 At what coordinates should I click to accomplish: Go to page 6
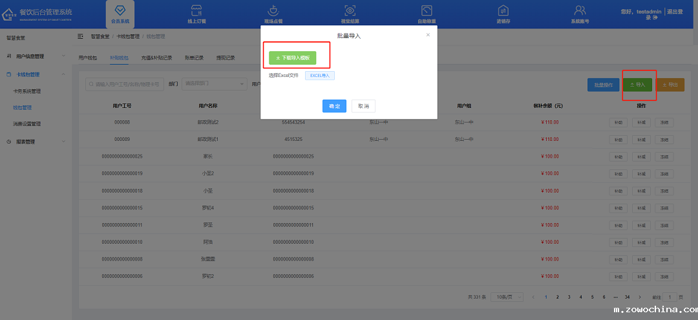click(x=604, y=297)
